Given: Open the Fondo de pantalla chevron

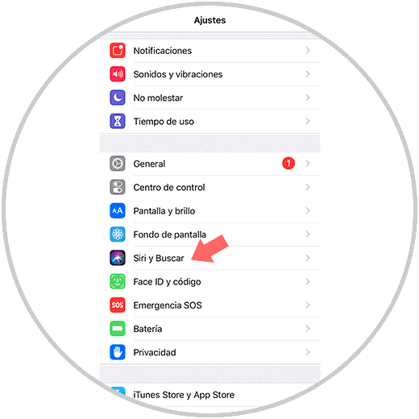Looking at the screenshot, I should click(308, 234).
